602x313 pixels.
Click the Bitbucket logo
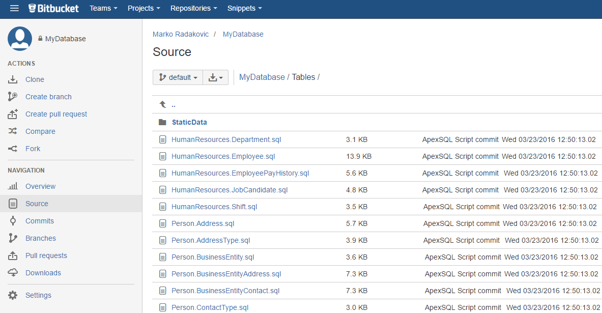(x=53, y=8)
